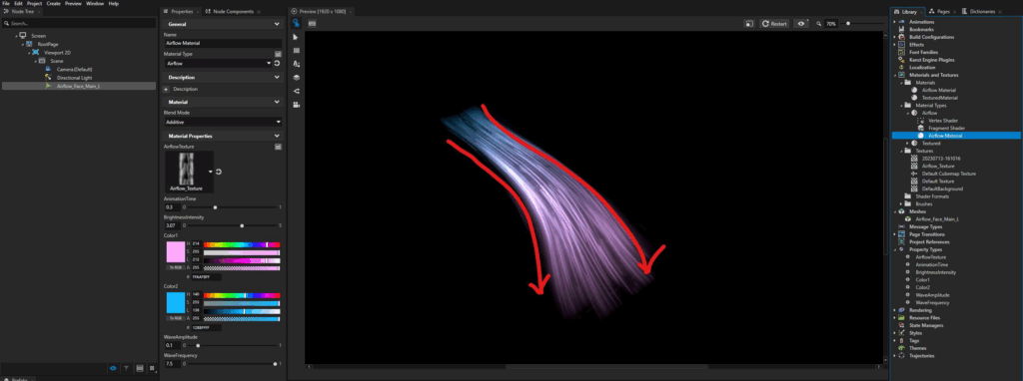1023x381 pixels.
Task: Switch to the Node Components tab
Action: point(232,12)
